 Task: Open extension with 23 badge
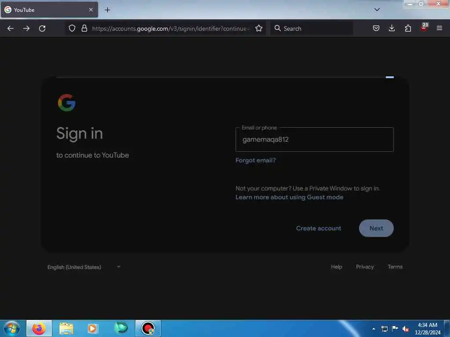424,28
